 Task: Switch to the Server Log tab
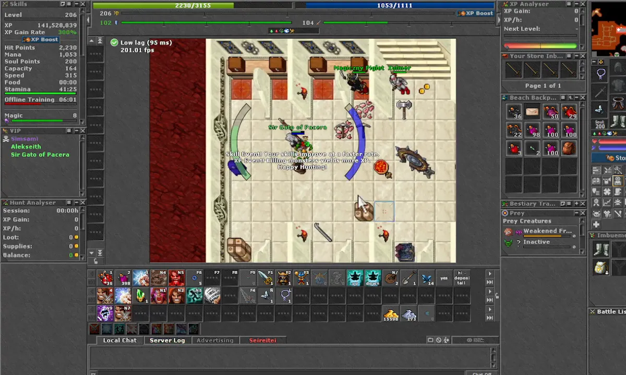click(x=167, y=340)
